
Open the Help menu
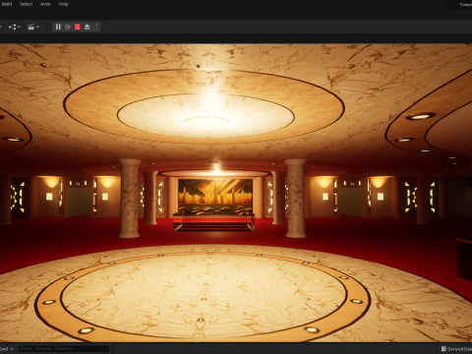64,4
